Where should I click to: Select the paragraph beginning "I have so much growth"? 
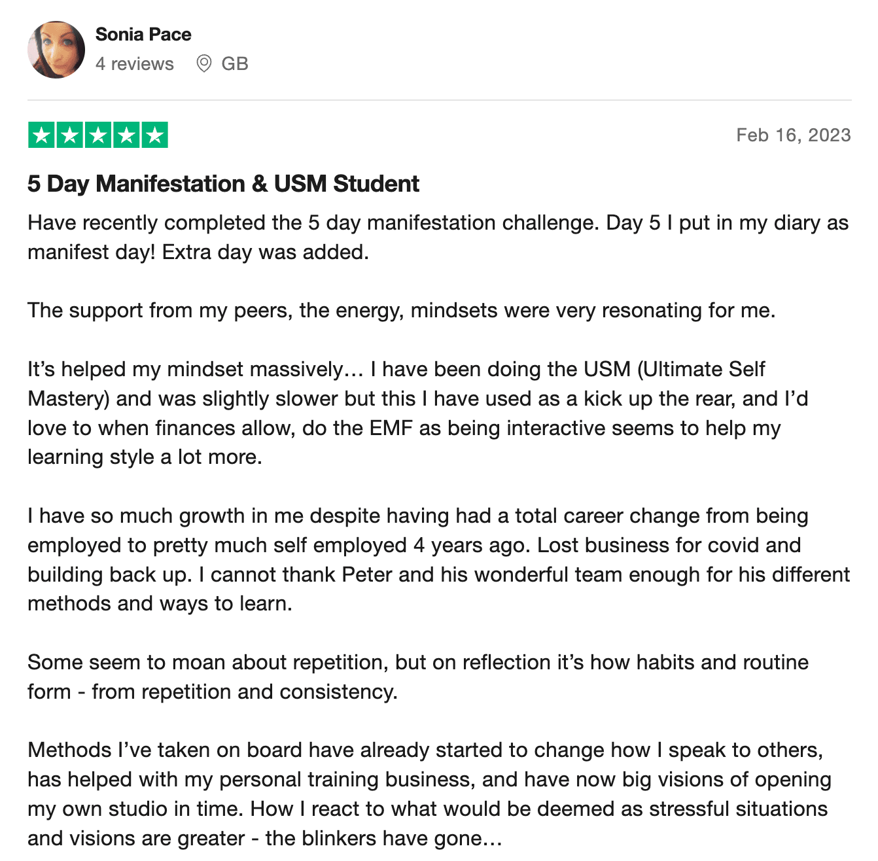438,560
